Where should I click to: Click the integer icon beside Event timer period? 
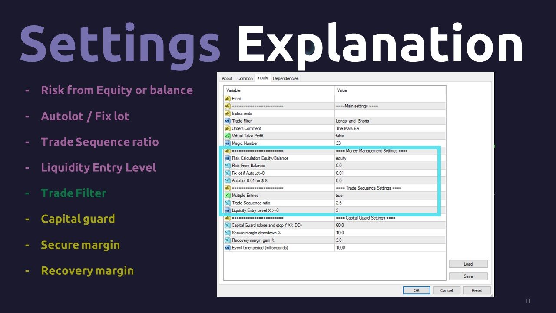tap(227, 248)
